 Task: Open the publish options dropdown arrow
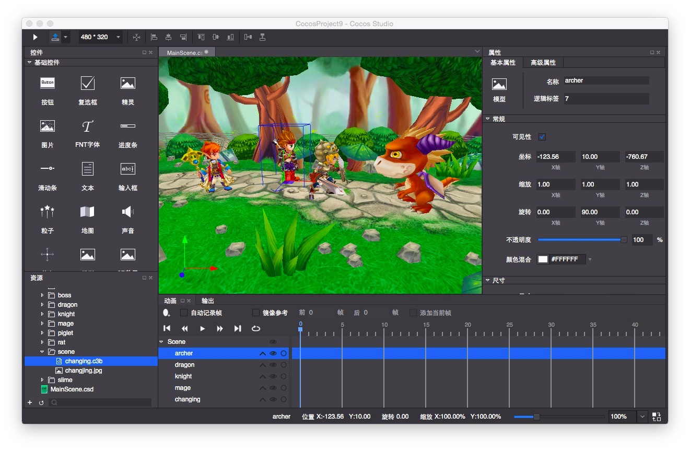pyautogui.click(x=65, y=37)
